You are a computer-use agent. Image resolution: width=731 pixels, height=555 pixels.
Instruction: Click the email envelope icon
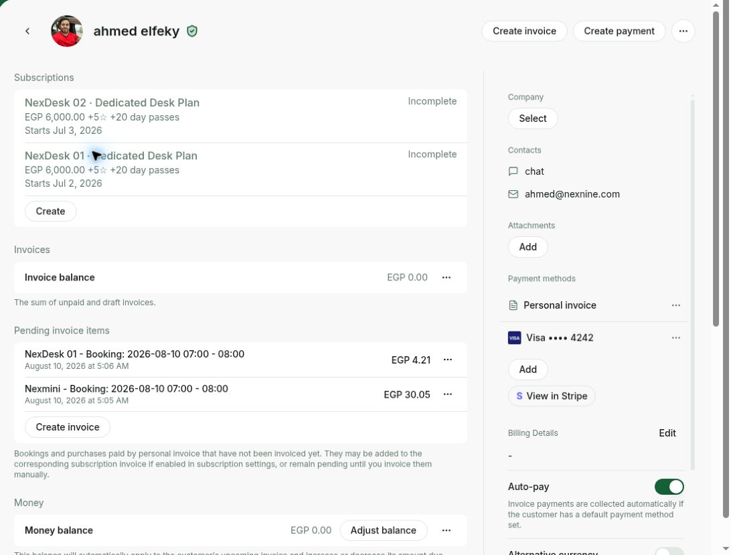(x=513, y=194)
